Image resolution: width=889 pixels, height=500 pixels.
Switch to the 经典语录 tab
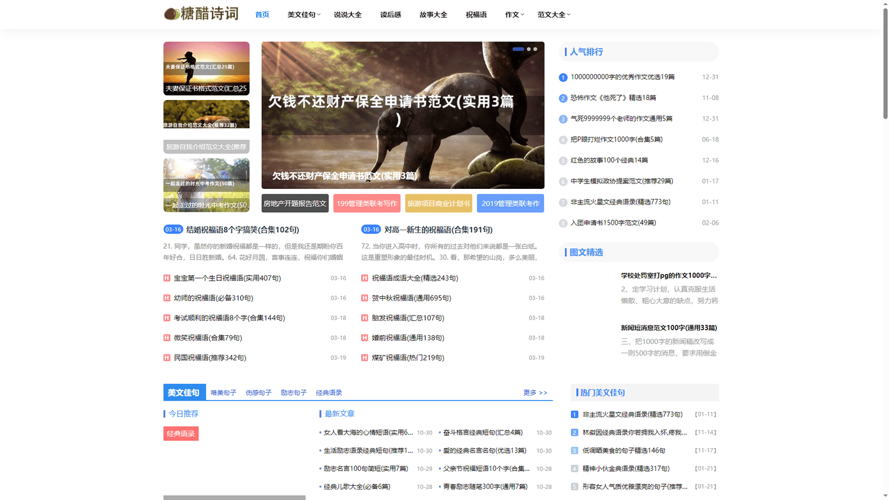click(329, 393)
